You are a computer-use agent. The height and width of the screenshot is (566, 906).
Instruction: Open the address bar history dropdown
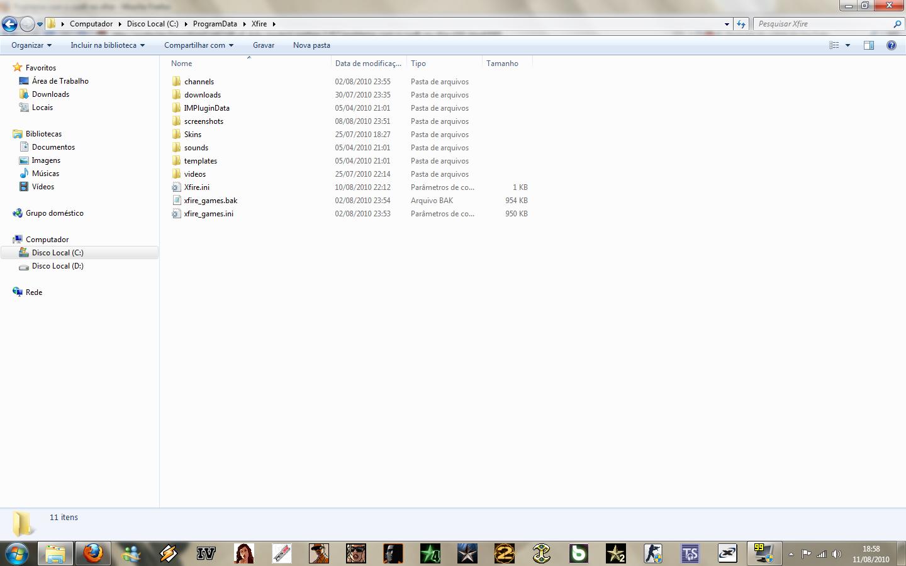[727, 24]
